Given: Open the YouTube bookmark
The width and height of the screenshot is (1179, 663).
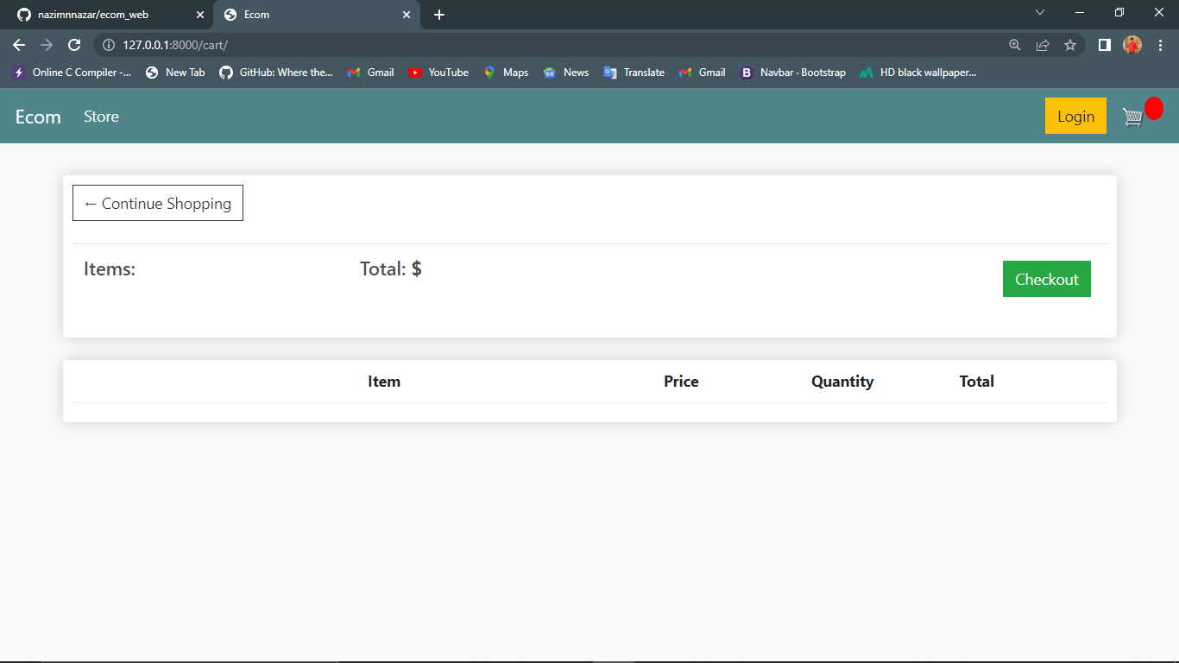Looking at the screenshot, I should [x=438, y=73].
